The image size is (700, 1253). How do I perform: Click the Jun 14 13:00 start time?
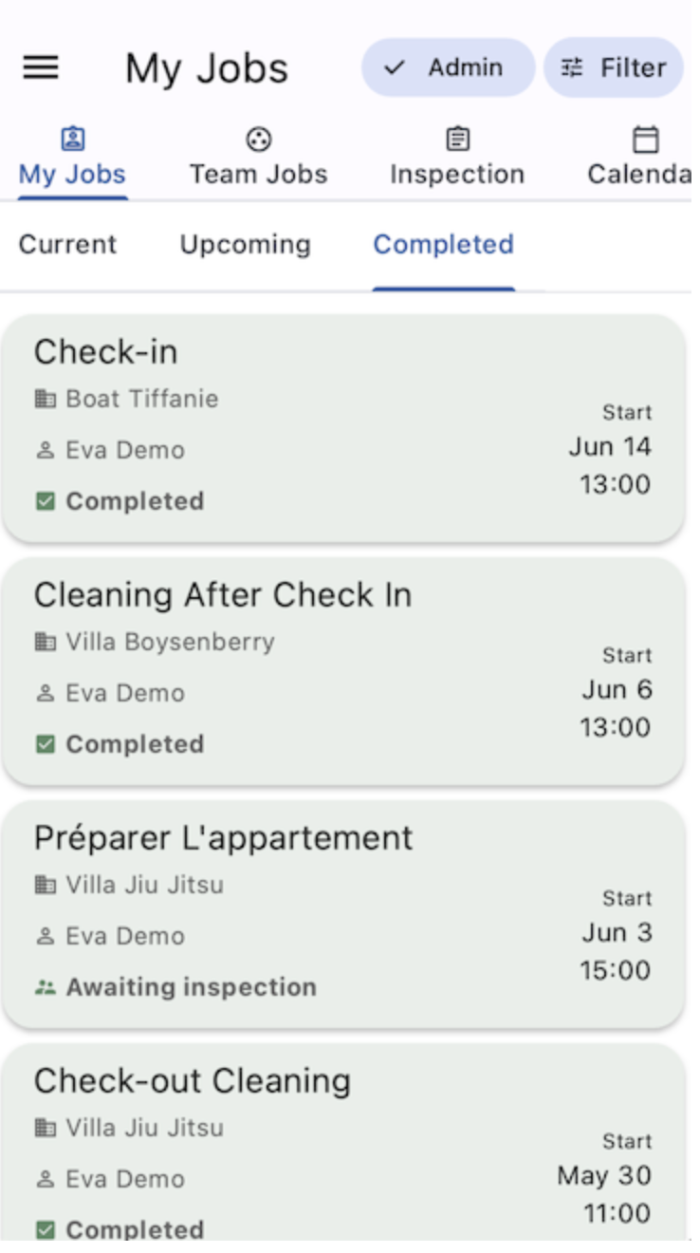click(x=613, y=465)
